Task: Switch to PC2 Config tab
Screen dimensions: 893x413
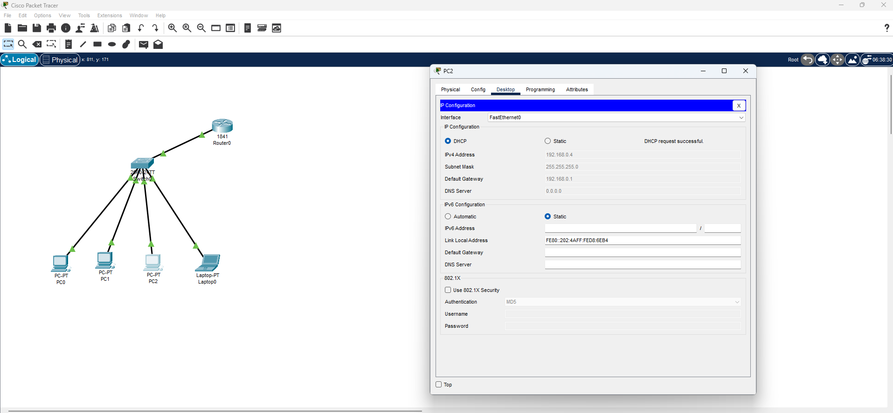Action: (478, 89)
